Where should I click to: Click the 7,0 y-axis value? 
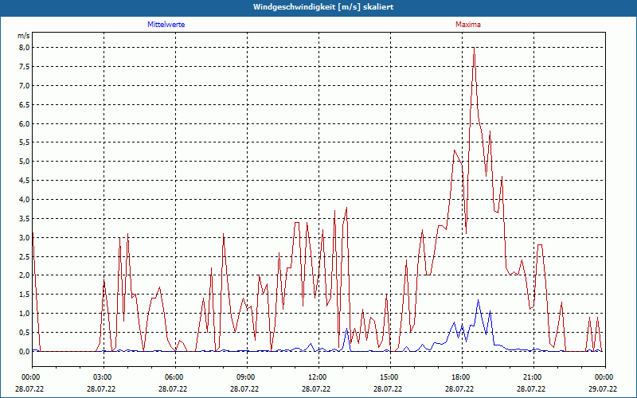pos(25,86)
